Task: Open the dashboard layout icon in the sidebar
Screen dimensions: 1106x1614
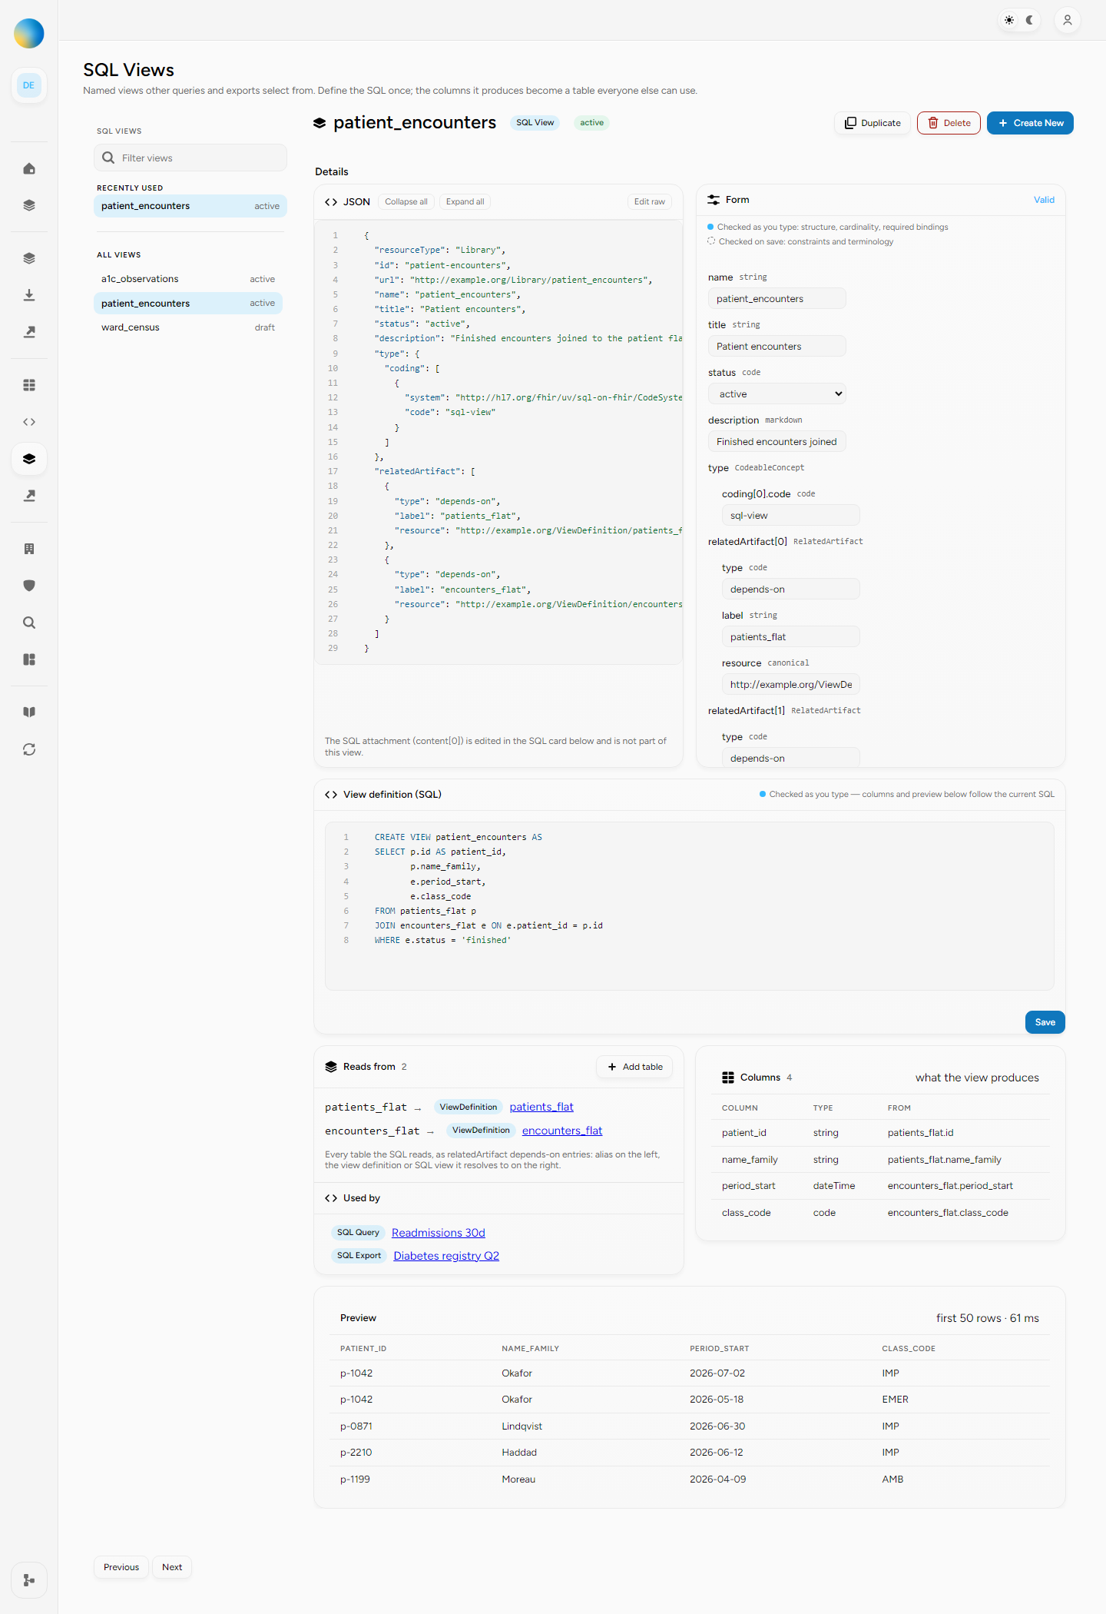Action: (29, 659)
